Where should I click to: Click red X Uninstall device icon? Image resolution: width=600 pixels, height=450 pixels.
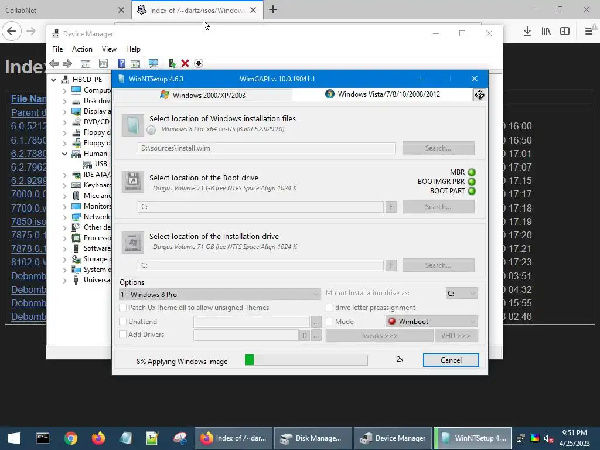point(185,63)
